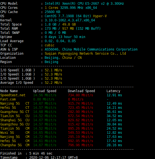The height and width of the screenshot is (159, 155).
Task: Select the Kernel version string
Action: 70,20
